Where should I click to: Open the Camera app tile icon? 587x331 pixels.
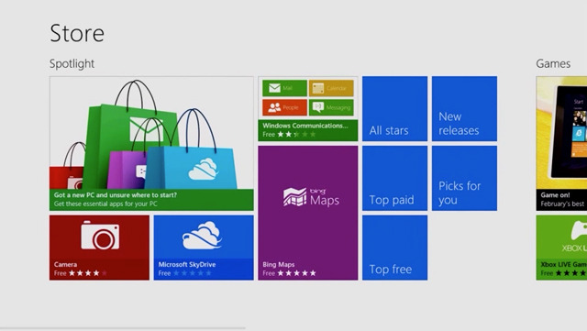[x=100, y=235]
